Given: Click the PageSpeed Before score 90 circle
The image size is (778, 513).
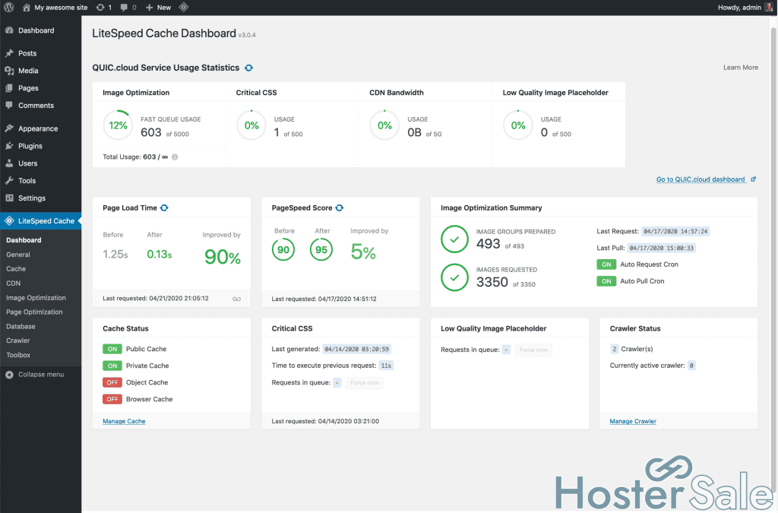Looking at the screenshot, I should pyautogui.click(x=283, y=249).
